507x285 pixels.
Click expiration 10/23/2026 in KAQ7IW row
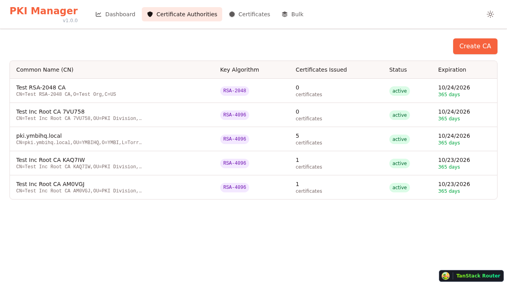click(454, 160)
